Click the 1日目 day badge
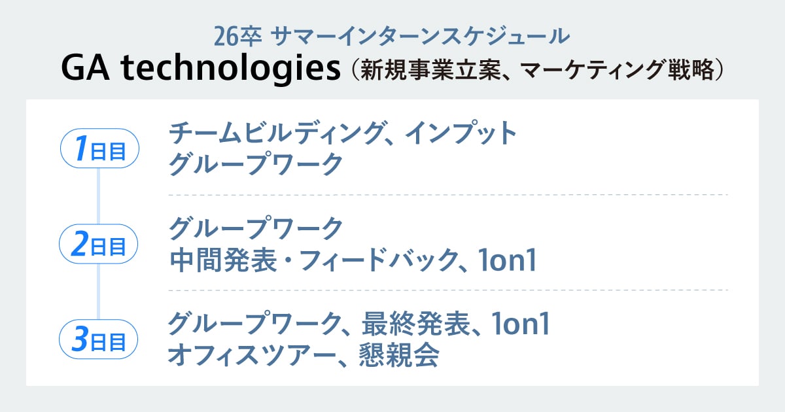This screenshot has width=785, height=412. coord(99,148)
